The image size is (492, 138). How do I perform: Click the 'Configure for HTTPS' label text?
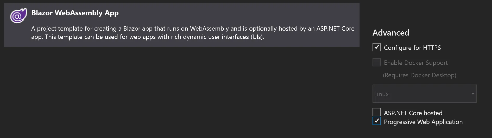pos(412,48)
